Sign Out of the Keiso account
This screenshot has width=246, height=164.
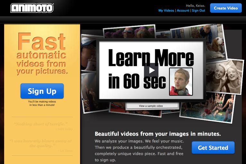[198, 11]
